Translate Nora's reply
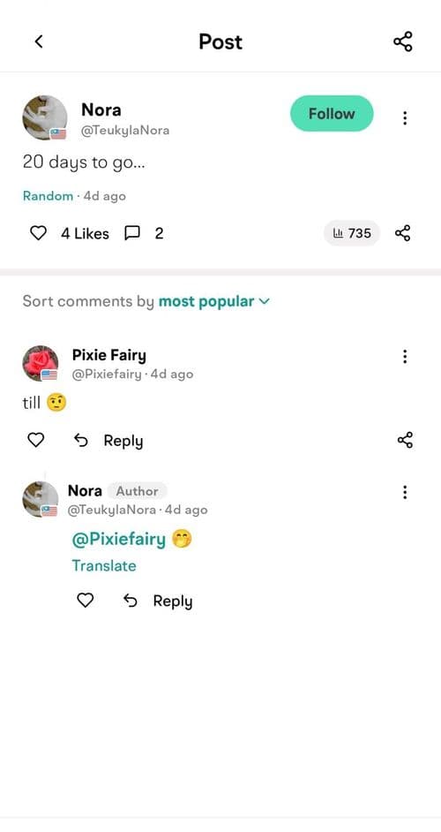Screen dimensions: 441x832 (104, 565)
